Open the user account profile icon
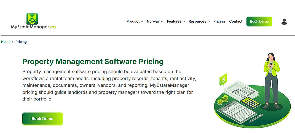Viewport: 295px width, 133px height. [x=284, y=22]
